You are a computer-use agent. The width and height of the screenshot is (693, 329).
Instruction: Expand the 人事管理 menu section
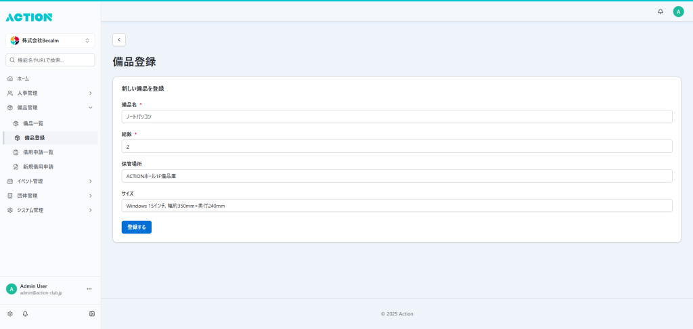coord(50,93)
